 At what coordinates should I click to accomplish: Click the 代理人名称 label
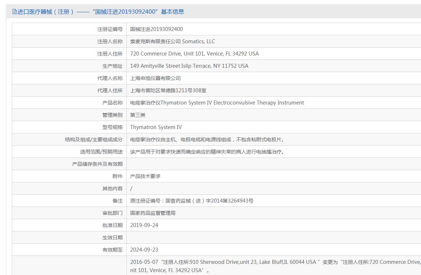tap(110, 78)
